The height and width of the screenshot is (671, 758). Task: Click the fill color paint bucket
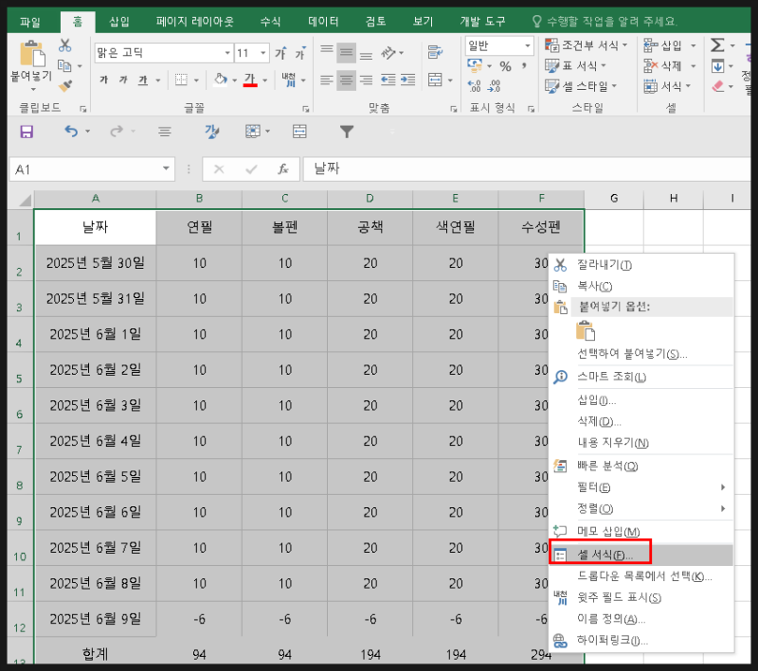coord(221,79)
